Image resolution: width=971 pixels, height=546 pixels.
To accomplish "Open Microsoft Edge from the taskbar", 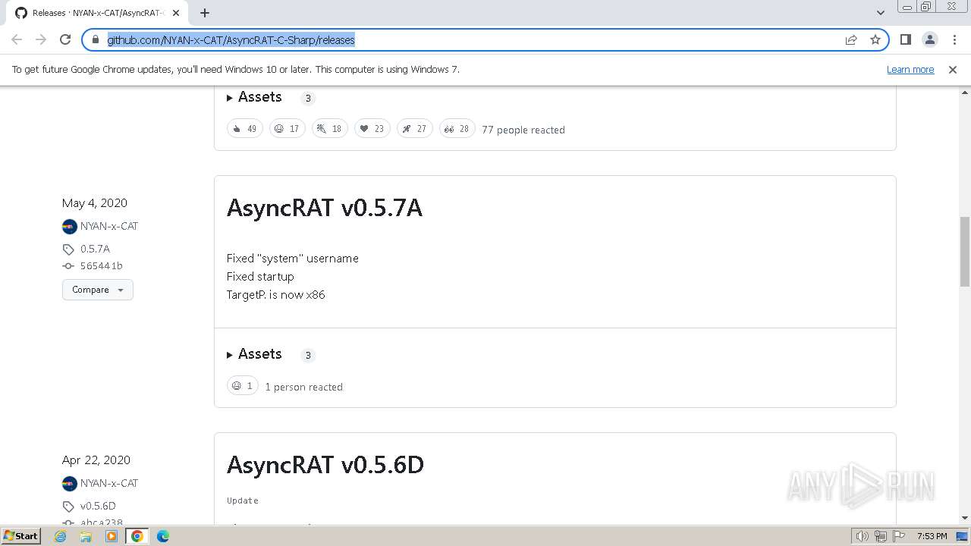I will 163,536.
